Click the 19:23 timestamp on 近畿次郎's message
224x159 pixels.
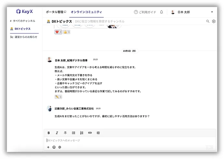coord(98,108)
